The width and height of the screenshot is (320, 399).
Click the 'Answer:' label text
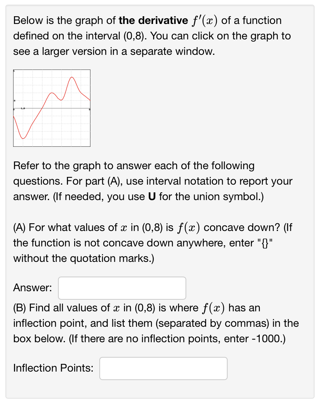[x=32, y=287]
